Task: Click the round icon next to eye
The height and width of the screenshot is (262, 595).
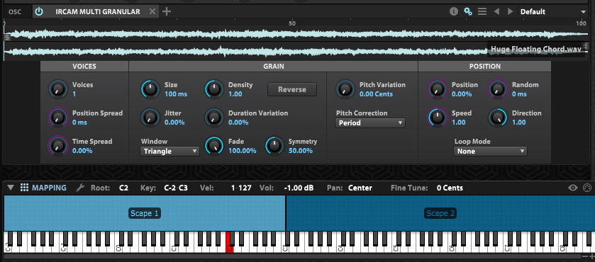Action: (x=586, y=188)
